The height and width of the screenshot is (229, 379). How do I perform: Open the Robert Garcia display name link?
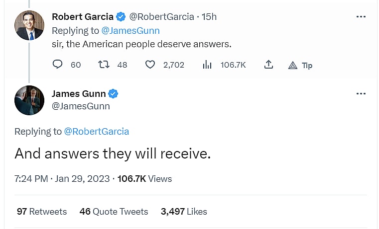pyautogui.click(x=83, y=16)
